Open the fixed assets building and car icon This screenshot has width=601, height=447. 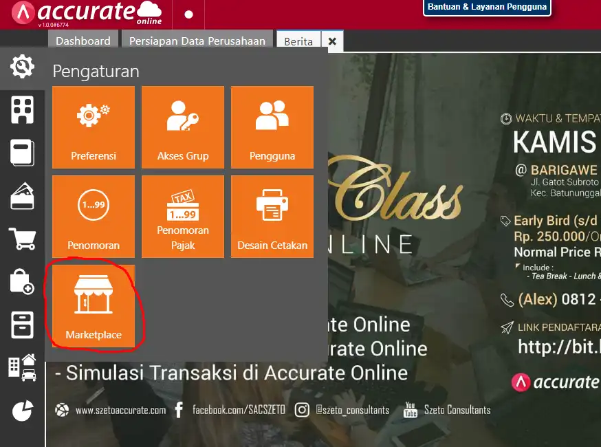pos(22,367)
